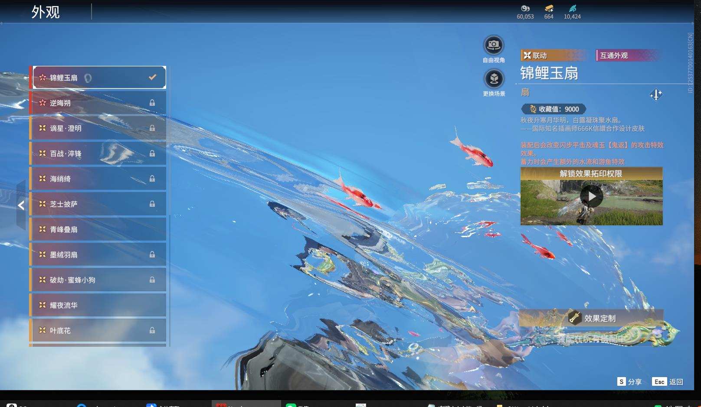Select the 锦鲤玉扇 skin row

pyautogui.click(x=99, y=78)
